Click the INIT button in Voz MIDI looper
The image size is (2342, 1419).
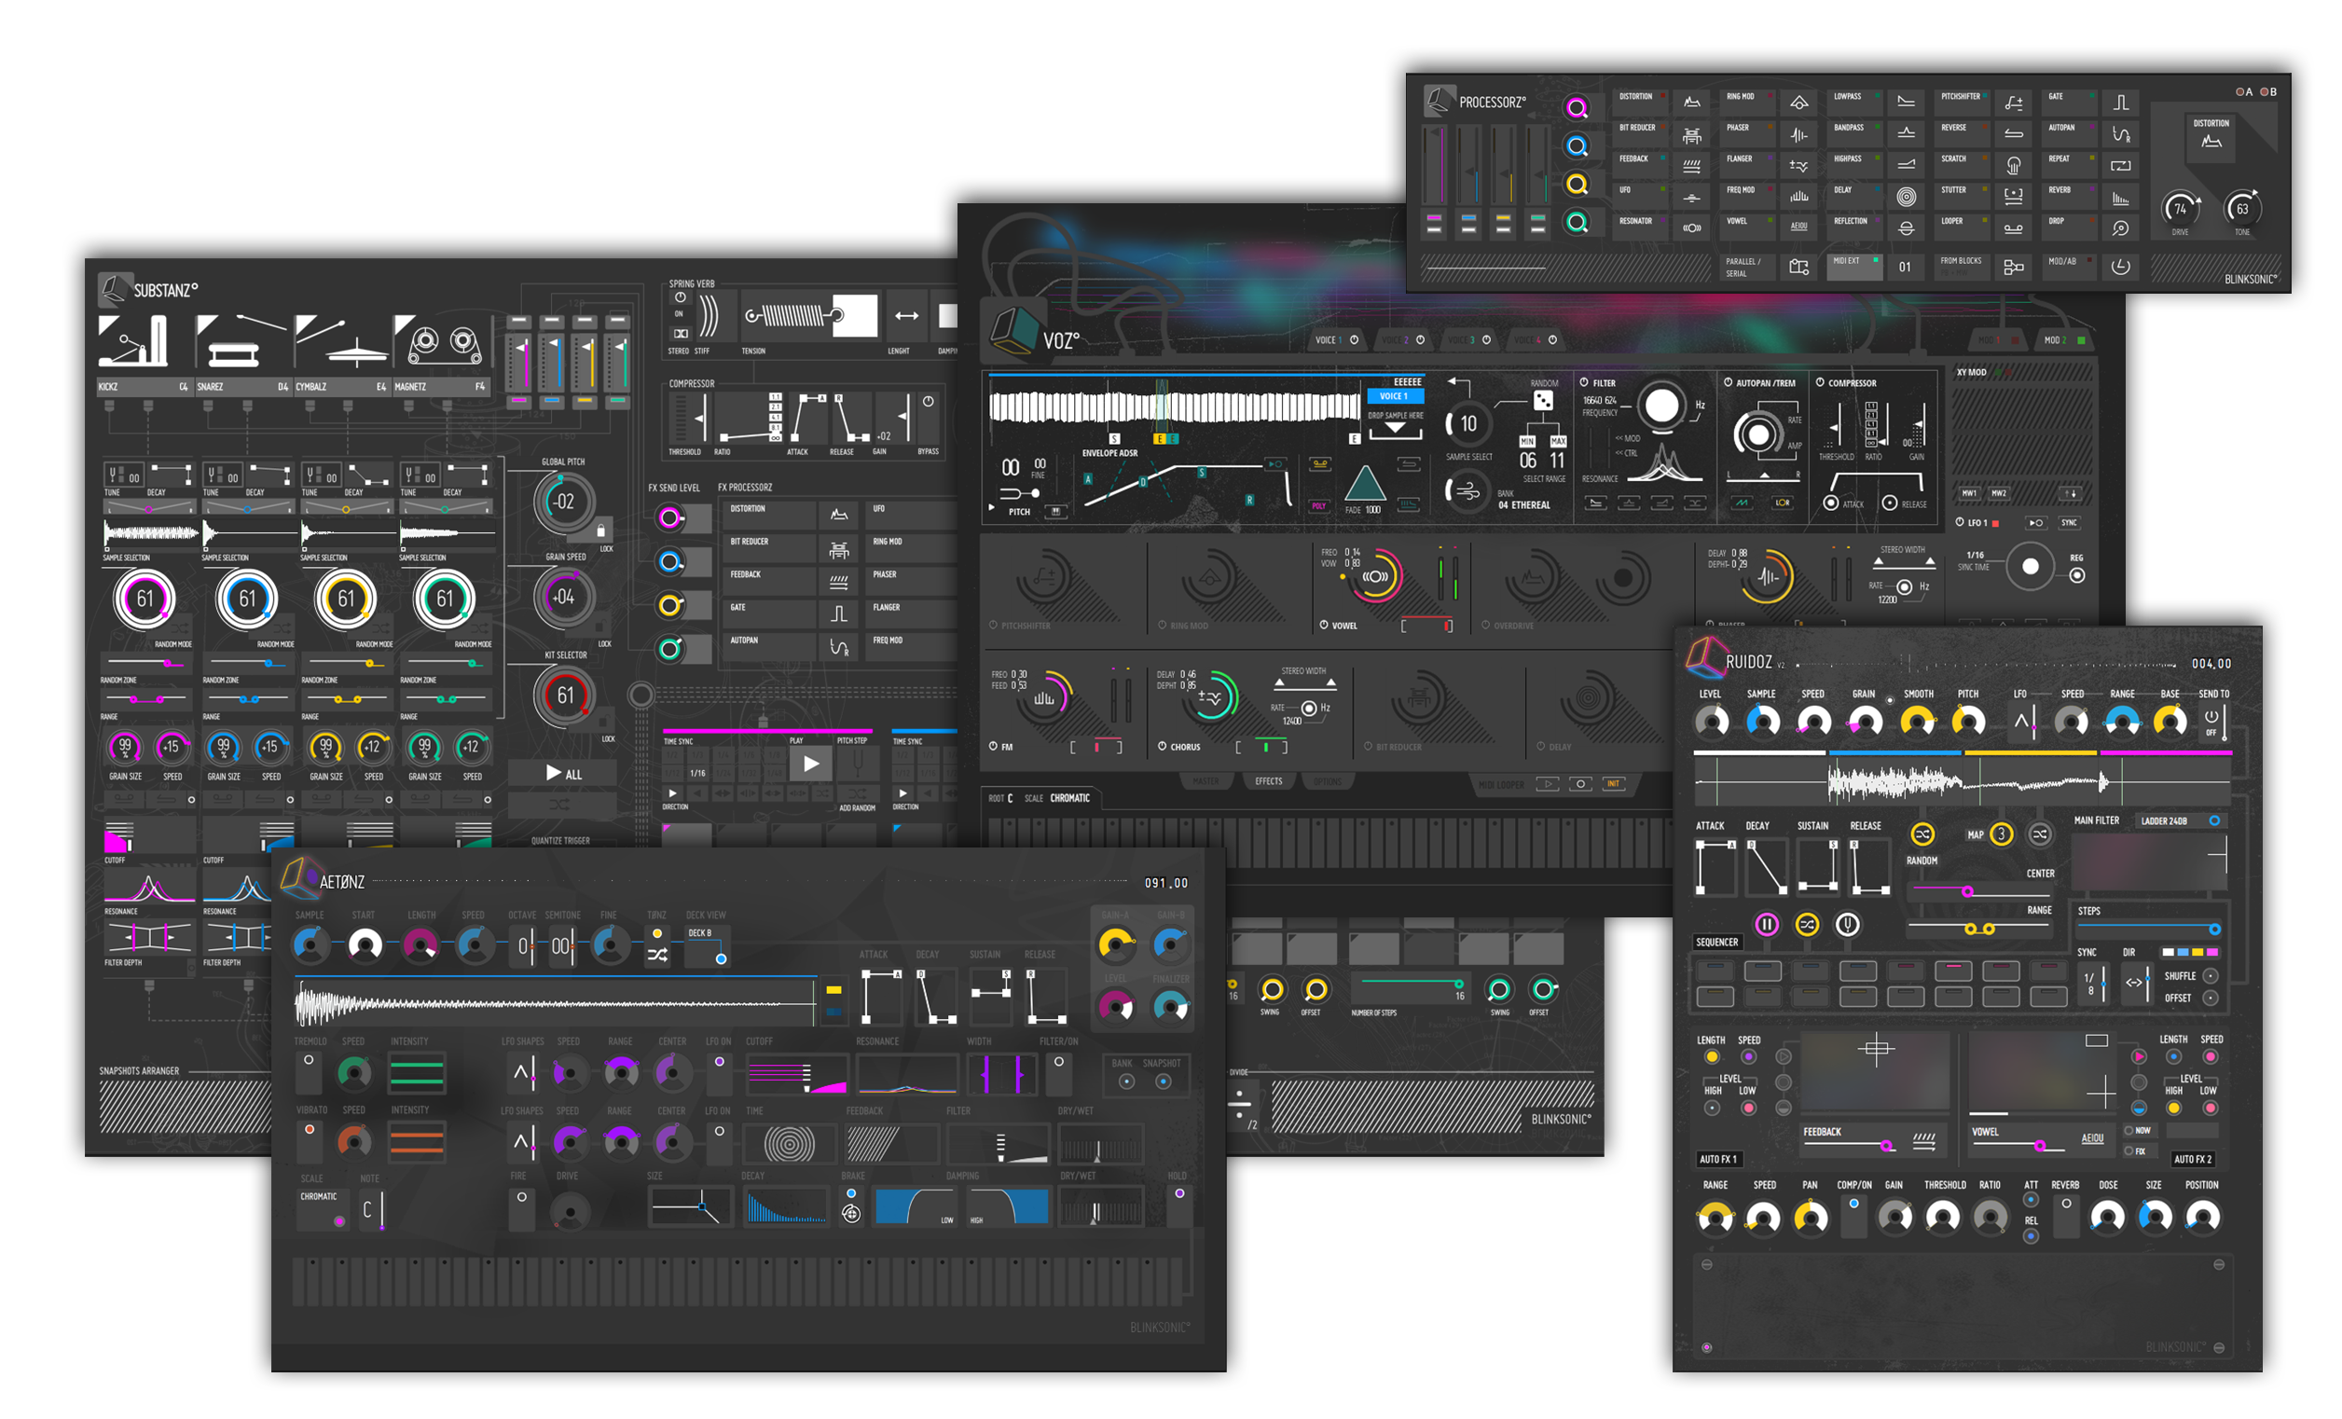1613,784
